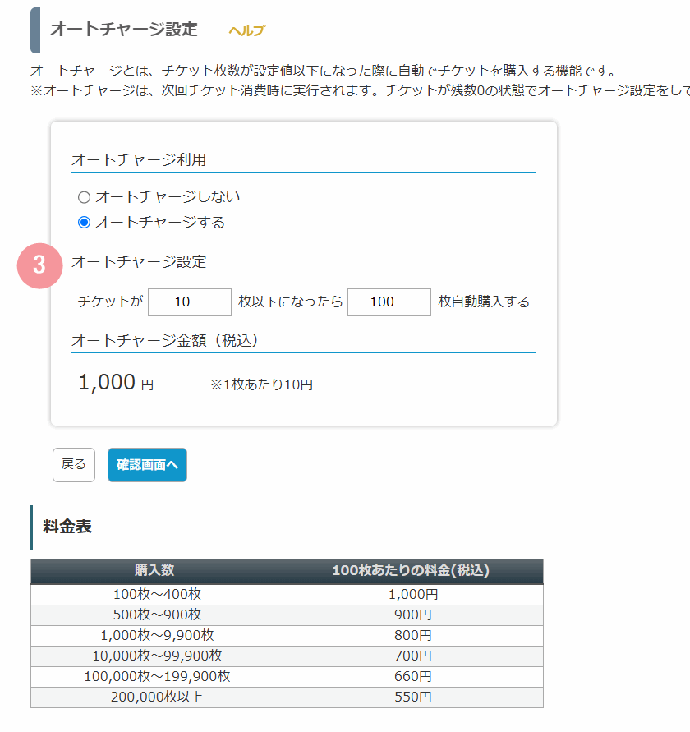
Task: Click the 購入数 column header
Action: [x=154, y=571]
